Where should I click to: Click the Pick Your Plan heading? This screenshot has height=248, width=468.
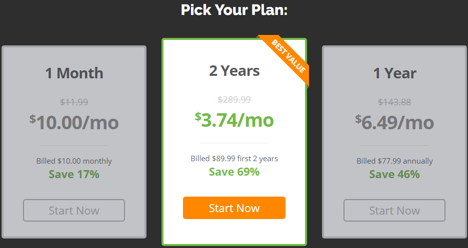click(234, 9)
